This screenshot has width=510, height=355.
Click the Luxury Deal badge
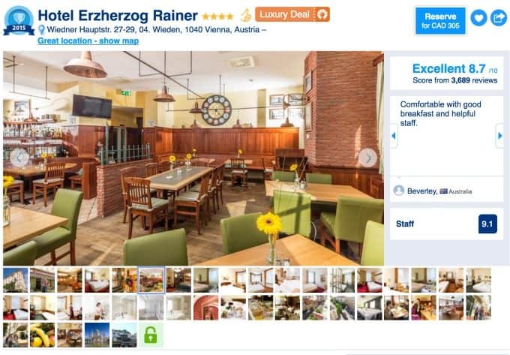click(x=292, y=15)
